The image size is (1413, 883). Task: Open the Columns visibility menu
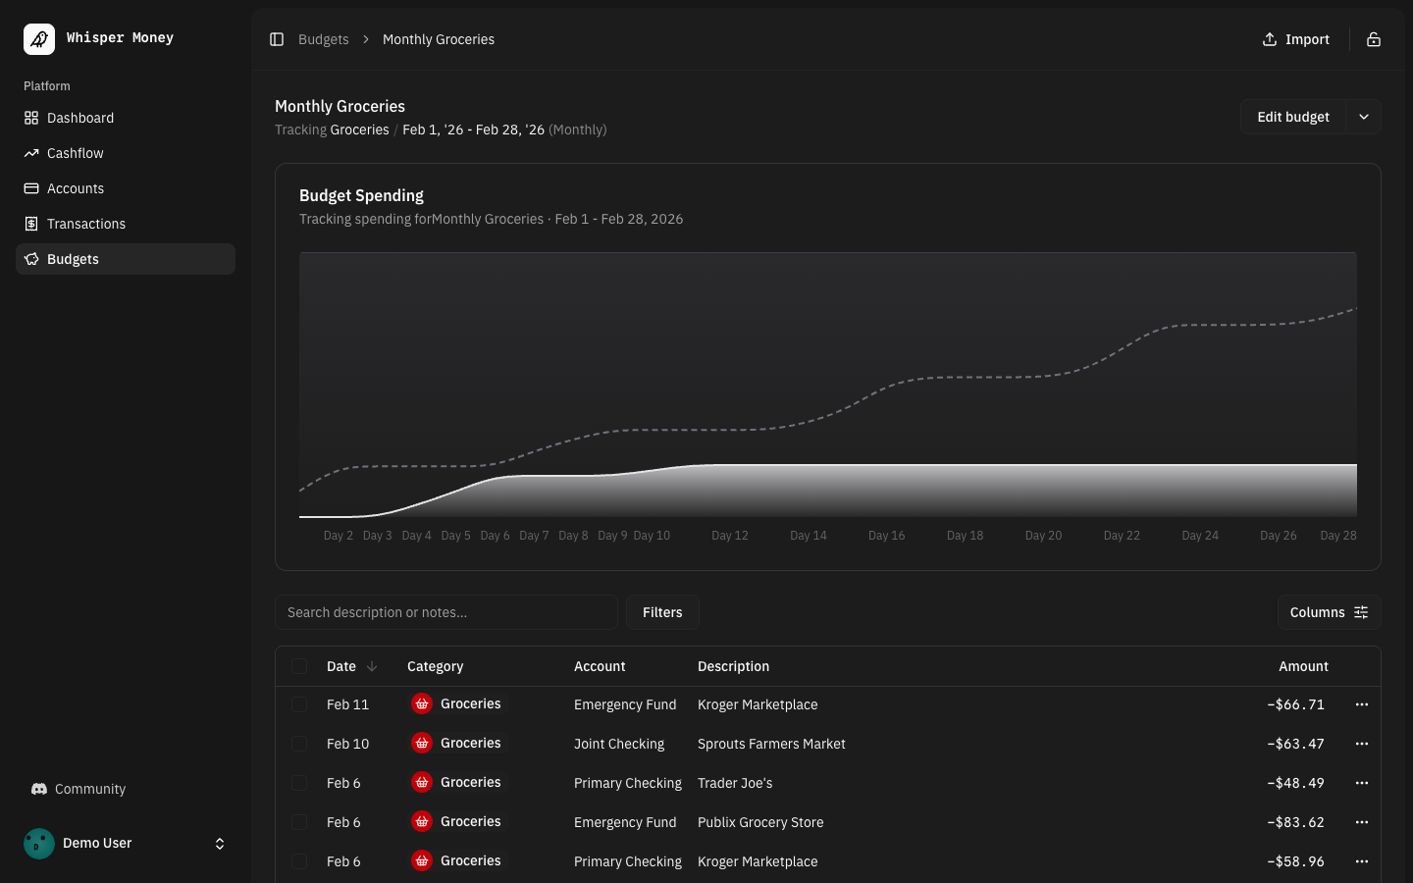[1329, 612]
